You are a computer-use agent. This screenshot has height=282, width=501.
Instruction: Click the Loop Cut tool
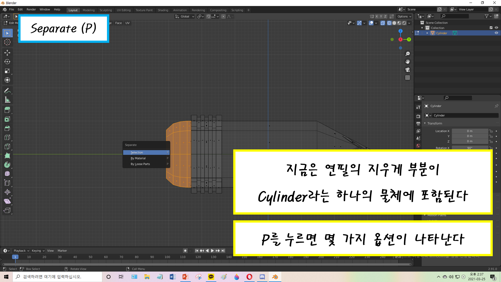(x=7, y=137)
